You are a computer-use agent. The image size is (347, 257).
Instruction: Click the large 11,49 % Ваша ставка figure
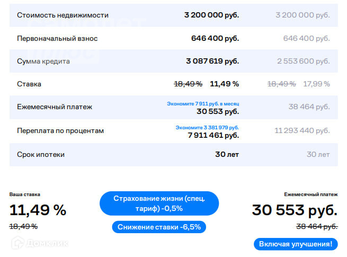[38, 210]
